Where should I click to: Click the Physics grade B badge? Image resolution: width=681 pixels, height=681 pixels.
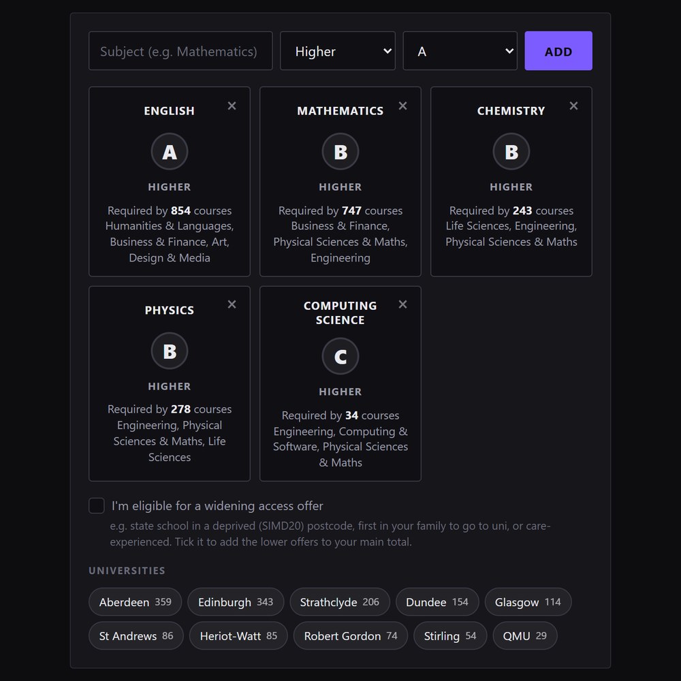[x=170, y=351]
